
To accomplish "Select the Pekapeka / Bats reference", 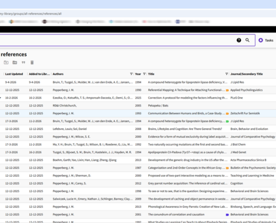I will (158, 105).
